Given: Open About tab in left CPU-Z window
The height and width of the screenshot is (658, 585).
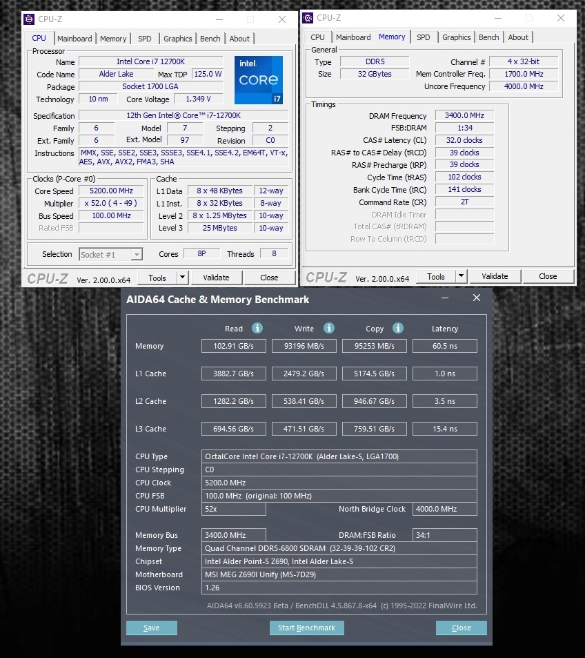Looking at the screenshot, I should pos(239,39).
